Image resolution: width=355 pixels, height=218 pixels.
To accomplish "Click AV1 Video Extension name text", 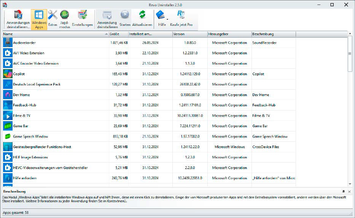I will pos(29,53).
